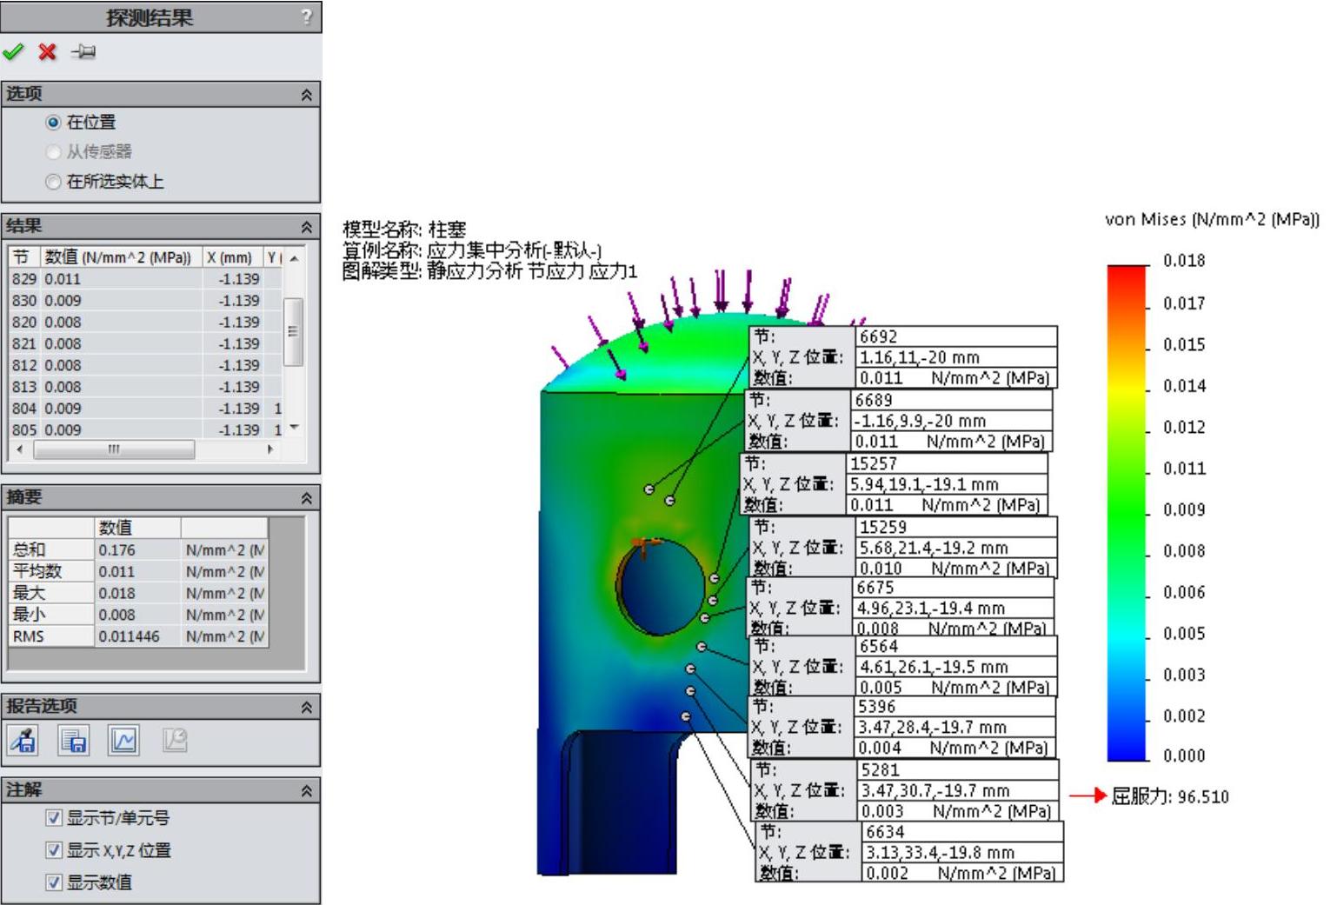Confirm probe results with the green checkmark
1337x905 pixels.
(x=13, y=52)
